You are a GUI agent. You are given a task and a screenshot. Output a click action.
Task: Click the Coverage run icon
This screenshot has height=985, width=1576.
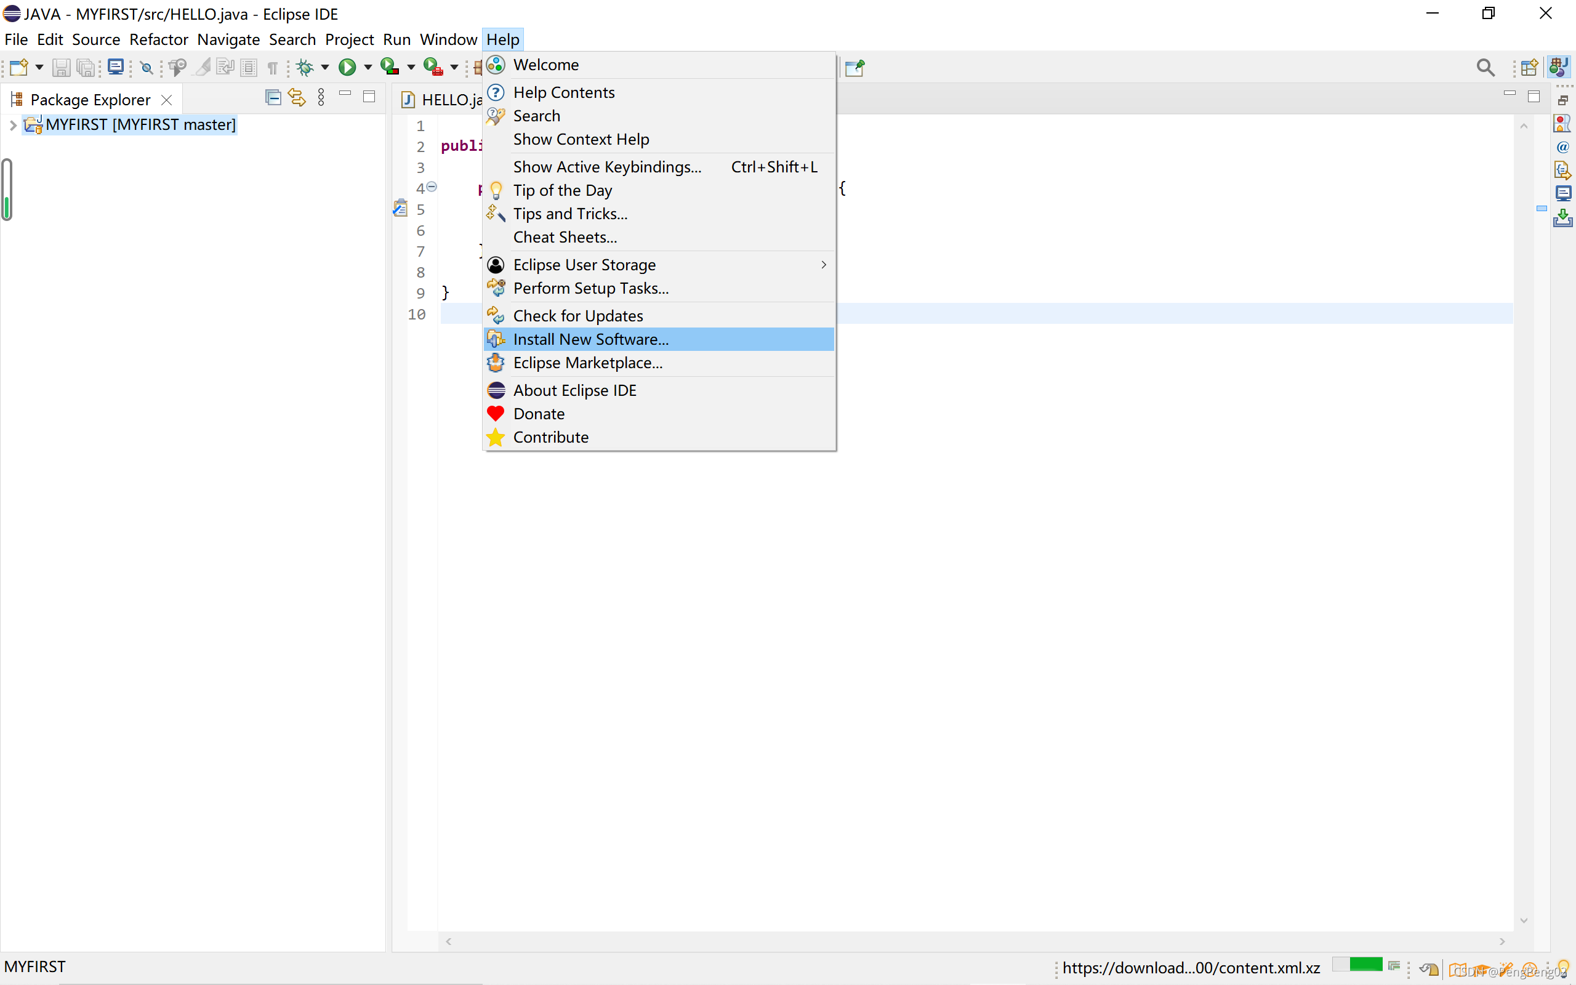point(390,67)
